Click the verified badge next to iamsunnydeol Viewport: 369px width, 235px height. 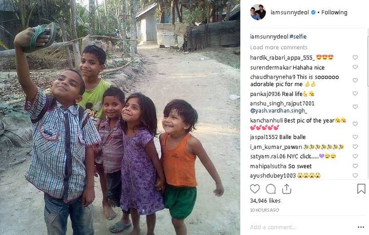(313, 12)
